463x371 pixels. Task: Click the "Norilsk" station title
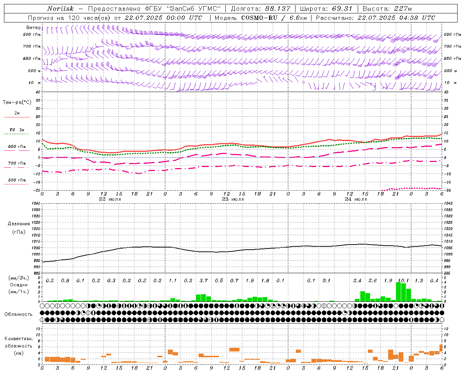point(60,9)
